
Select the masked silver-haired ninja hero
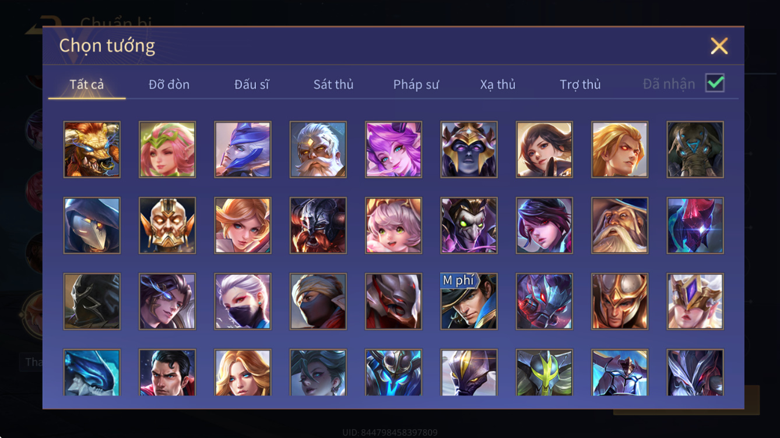[x=243, y=301]
